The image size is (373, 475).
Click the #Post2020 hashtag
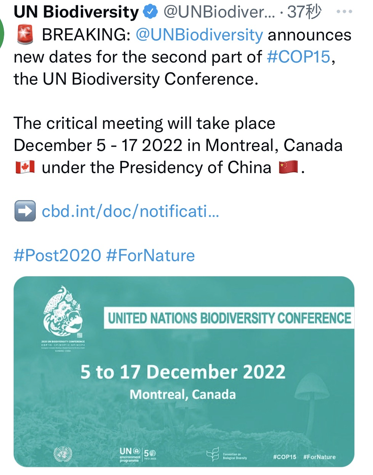pos(55,256)
